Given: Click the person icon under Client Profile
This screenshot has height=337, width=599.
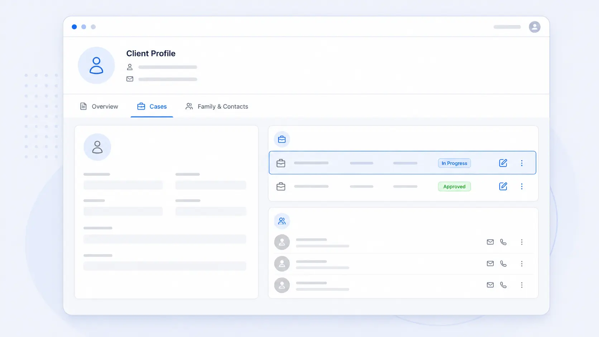Looking at the screenshot, I should pyautogui.click(x=130, y=67).
